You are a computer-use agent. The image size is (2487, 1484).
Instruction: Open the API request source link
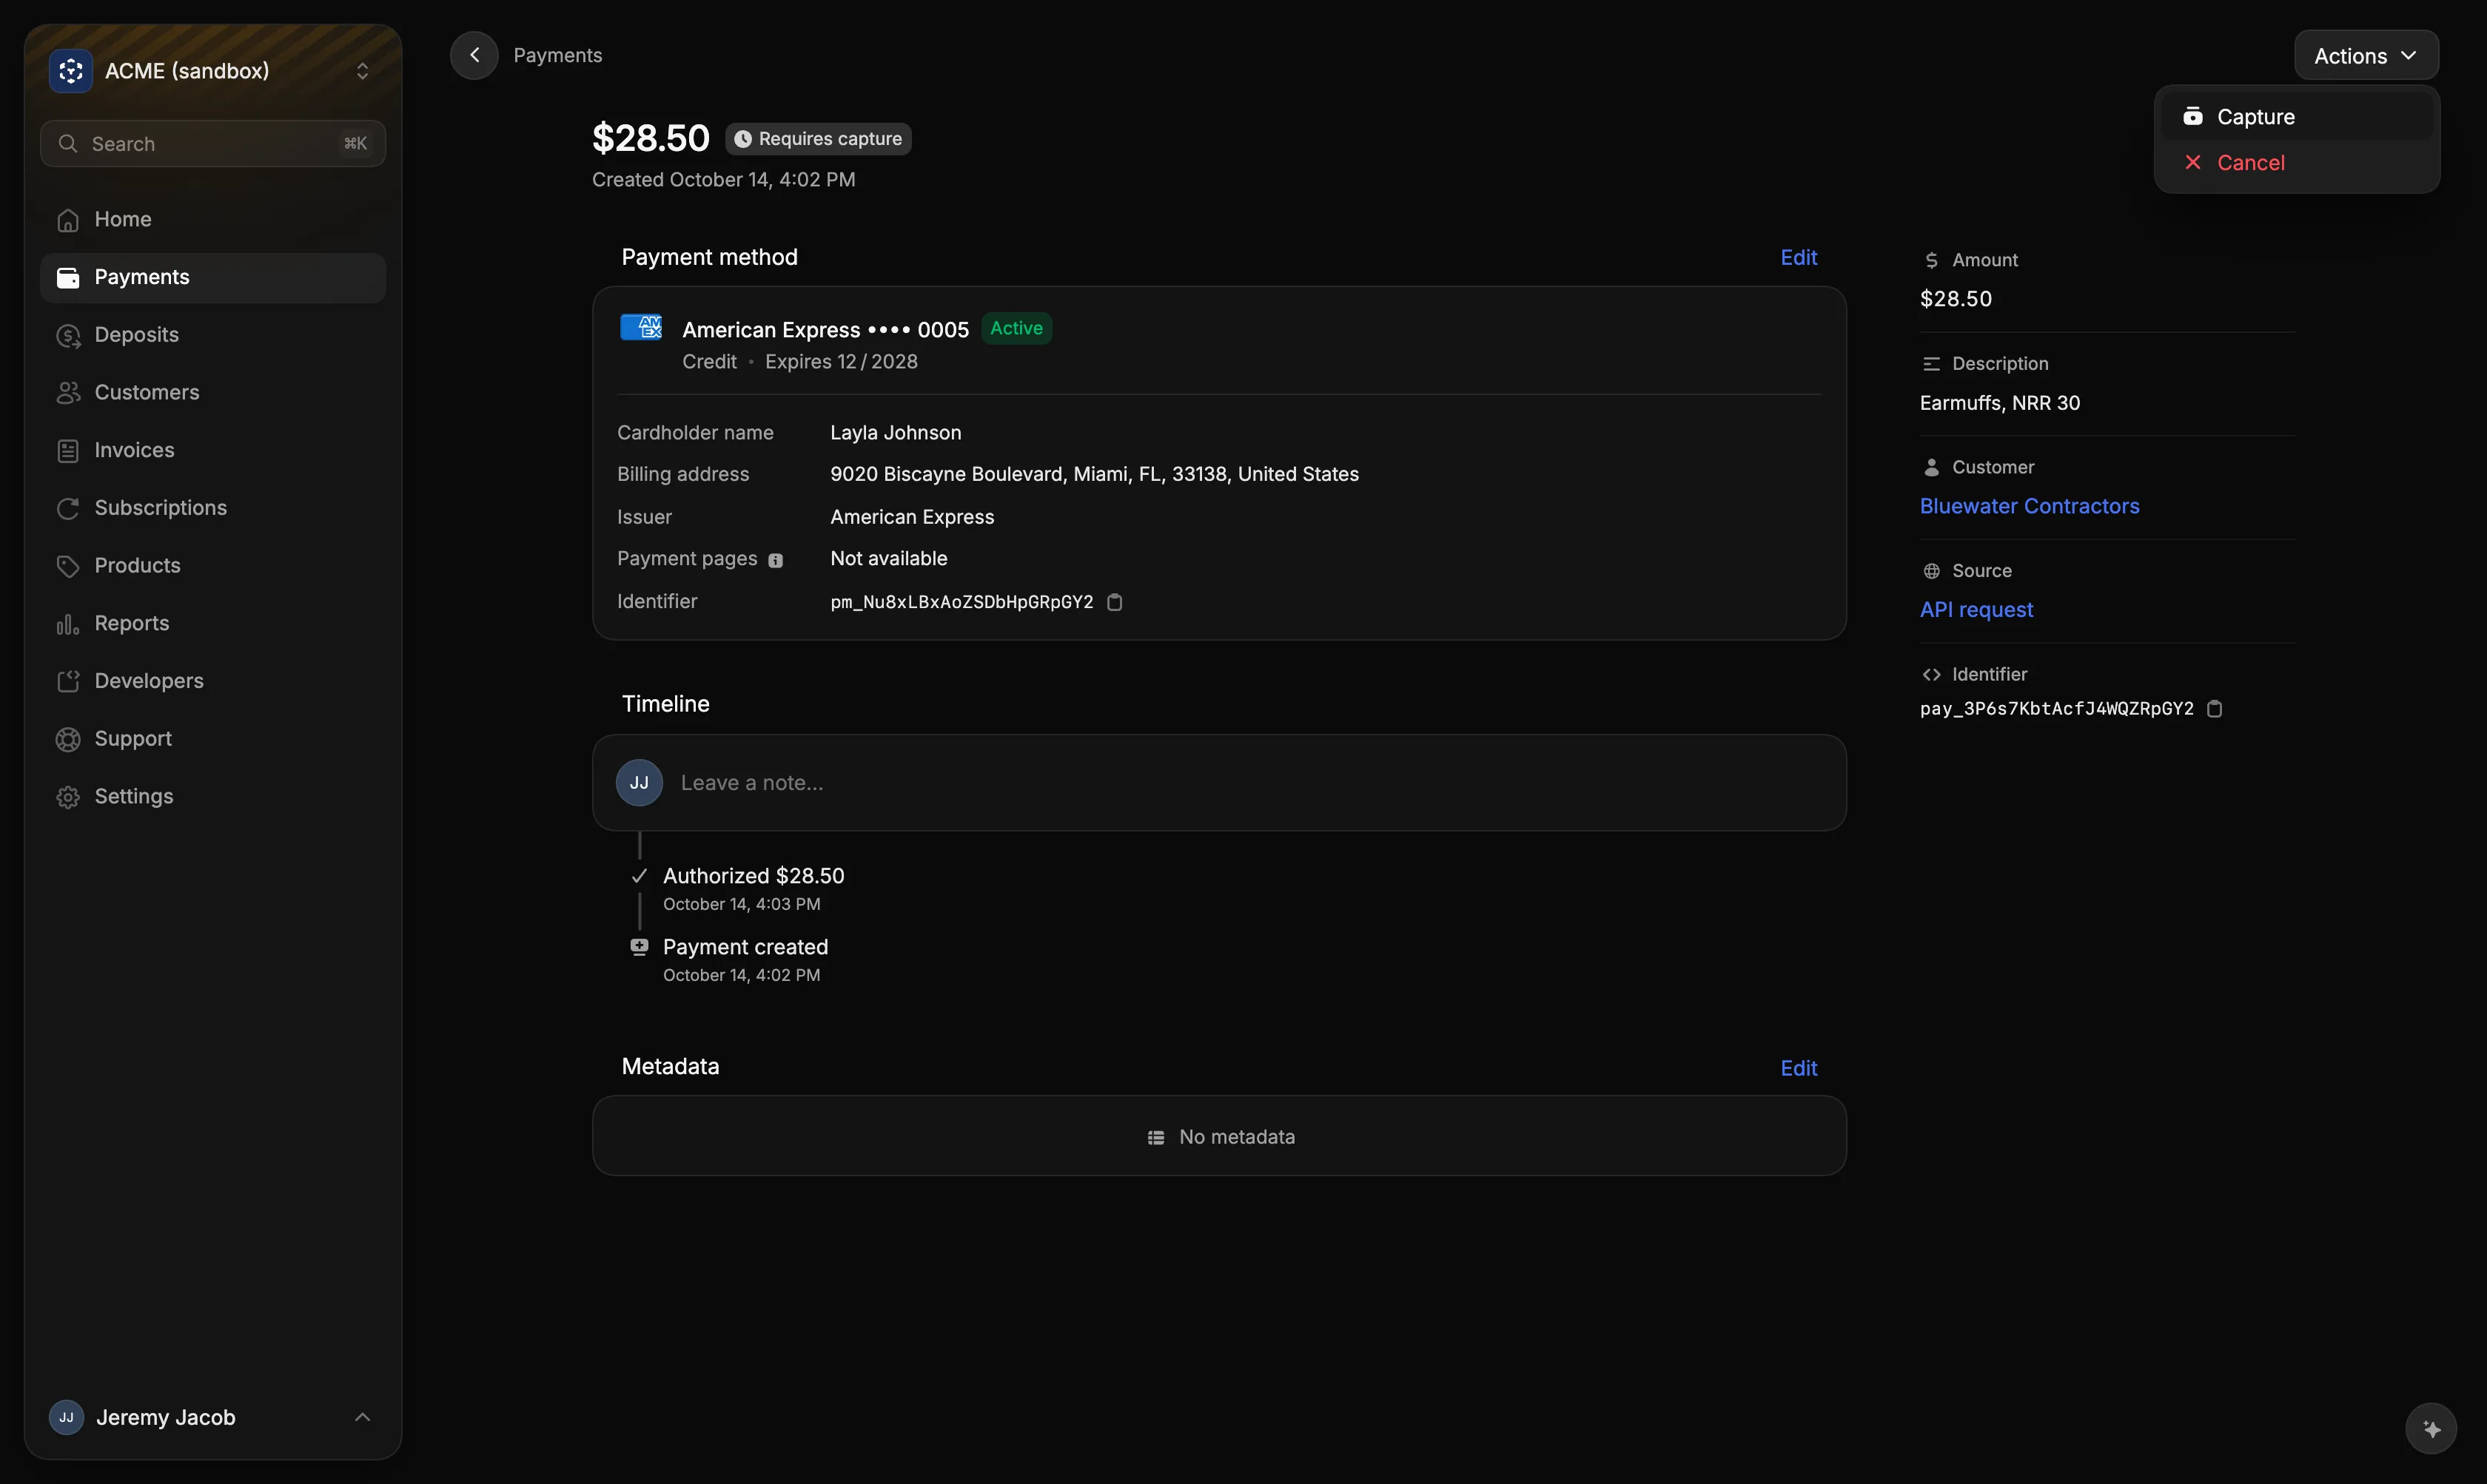click(1976, 610)
